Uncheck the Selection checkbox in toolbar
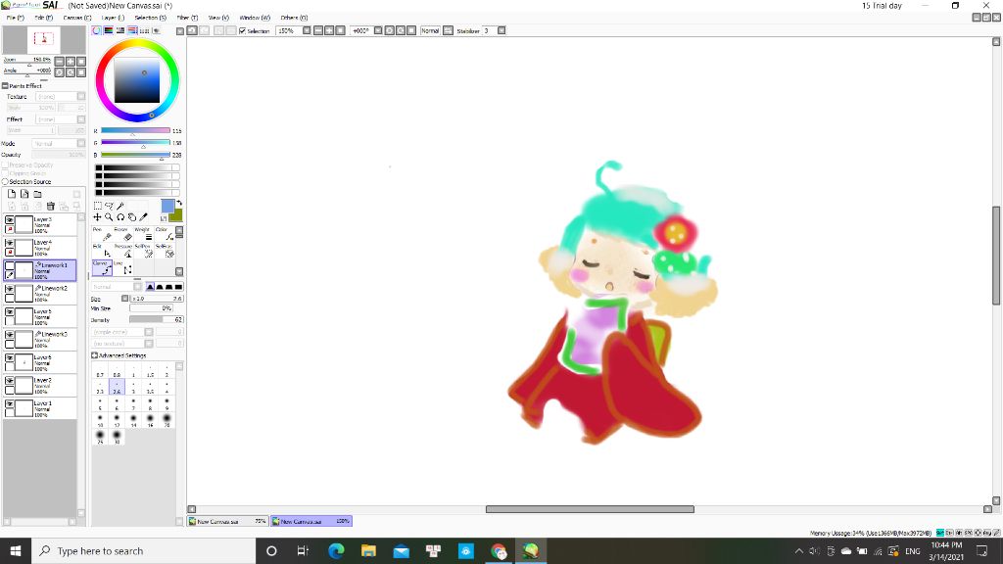Viewport: 1003px width, 564px height. point(243,30)
